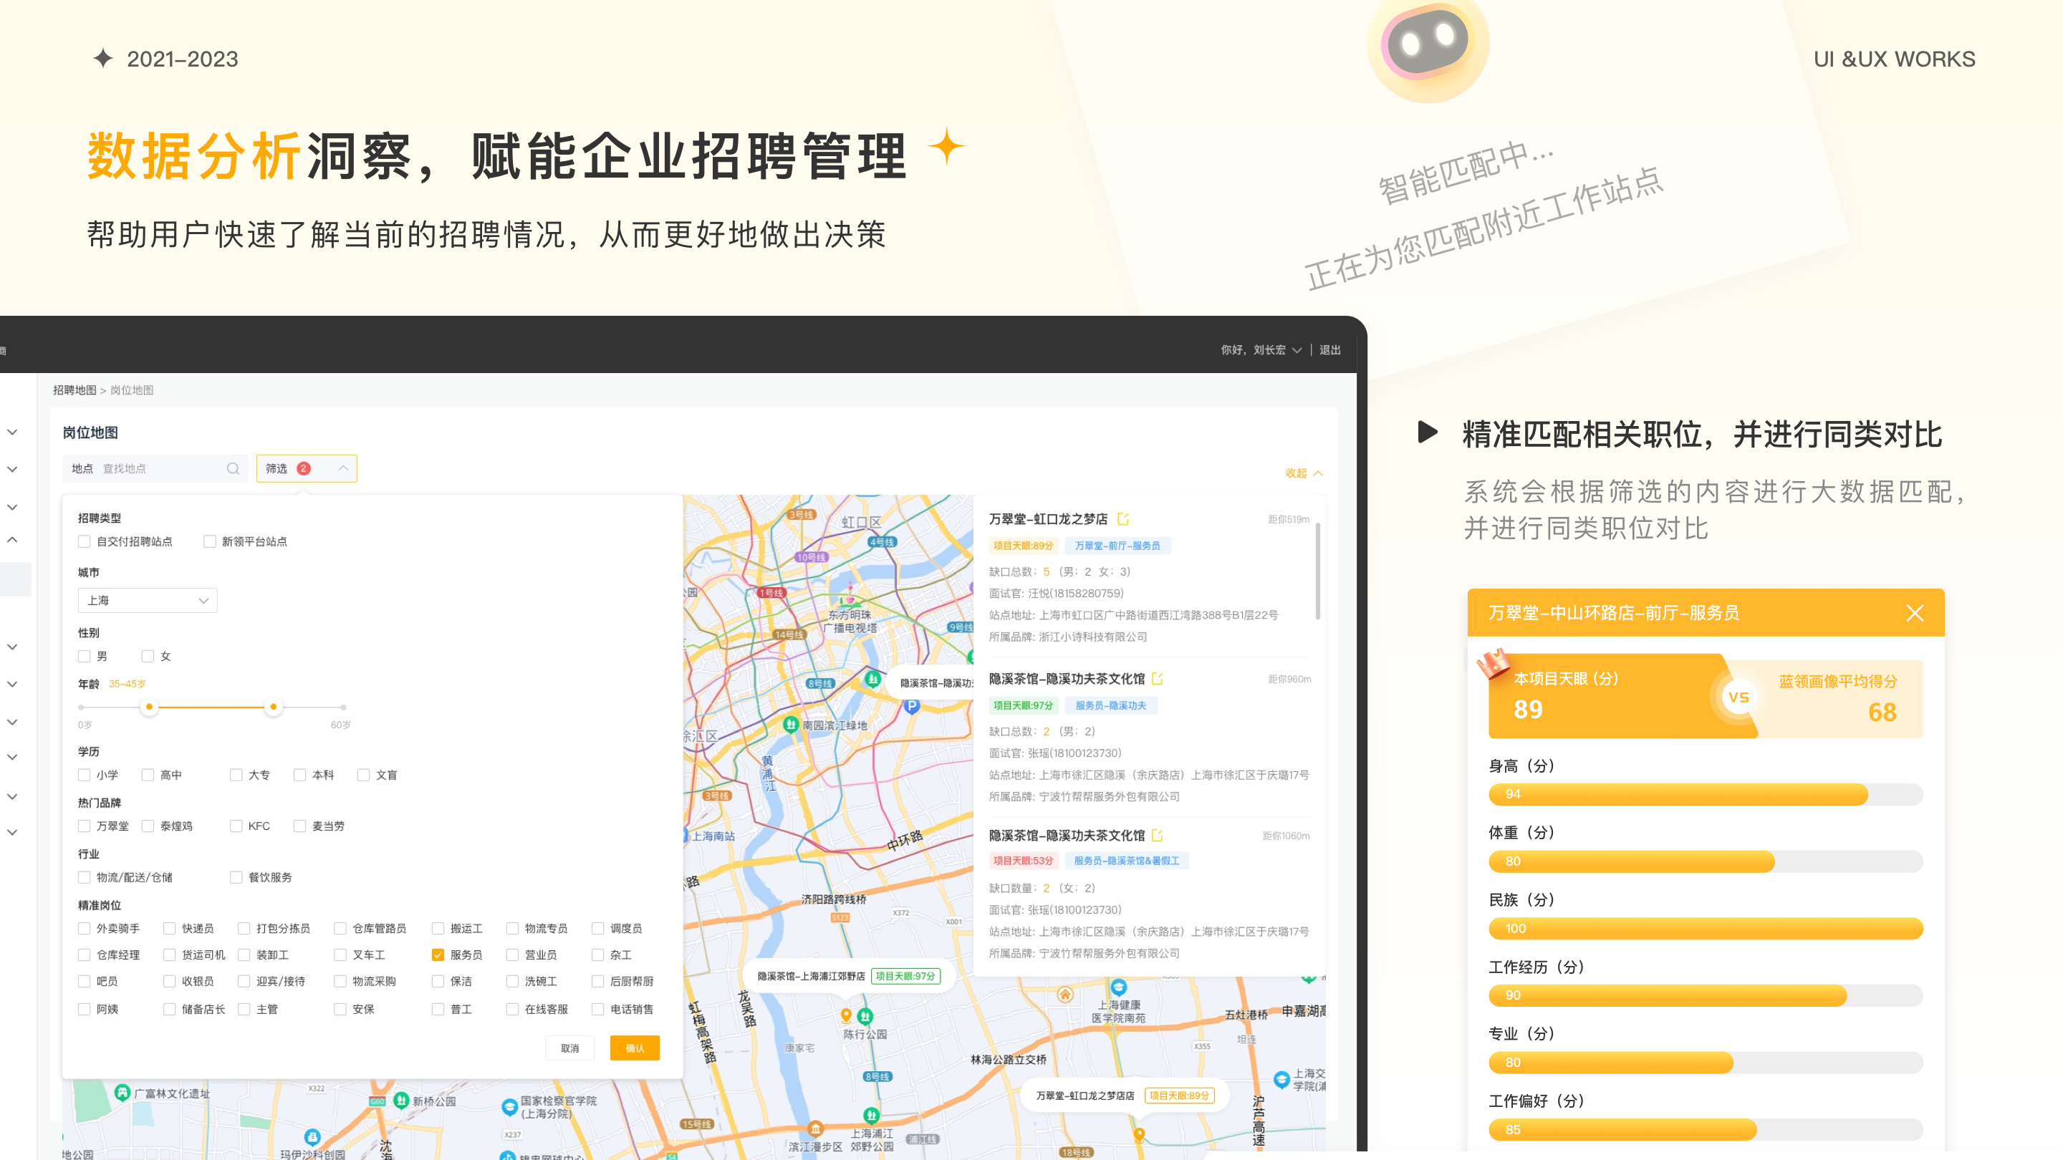Screen dimensions: 2063x1160
Task: Click 新桥公园 green map marker
Action: 402,1101
